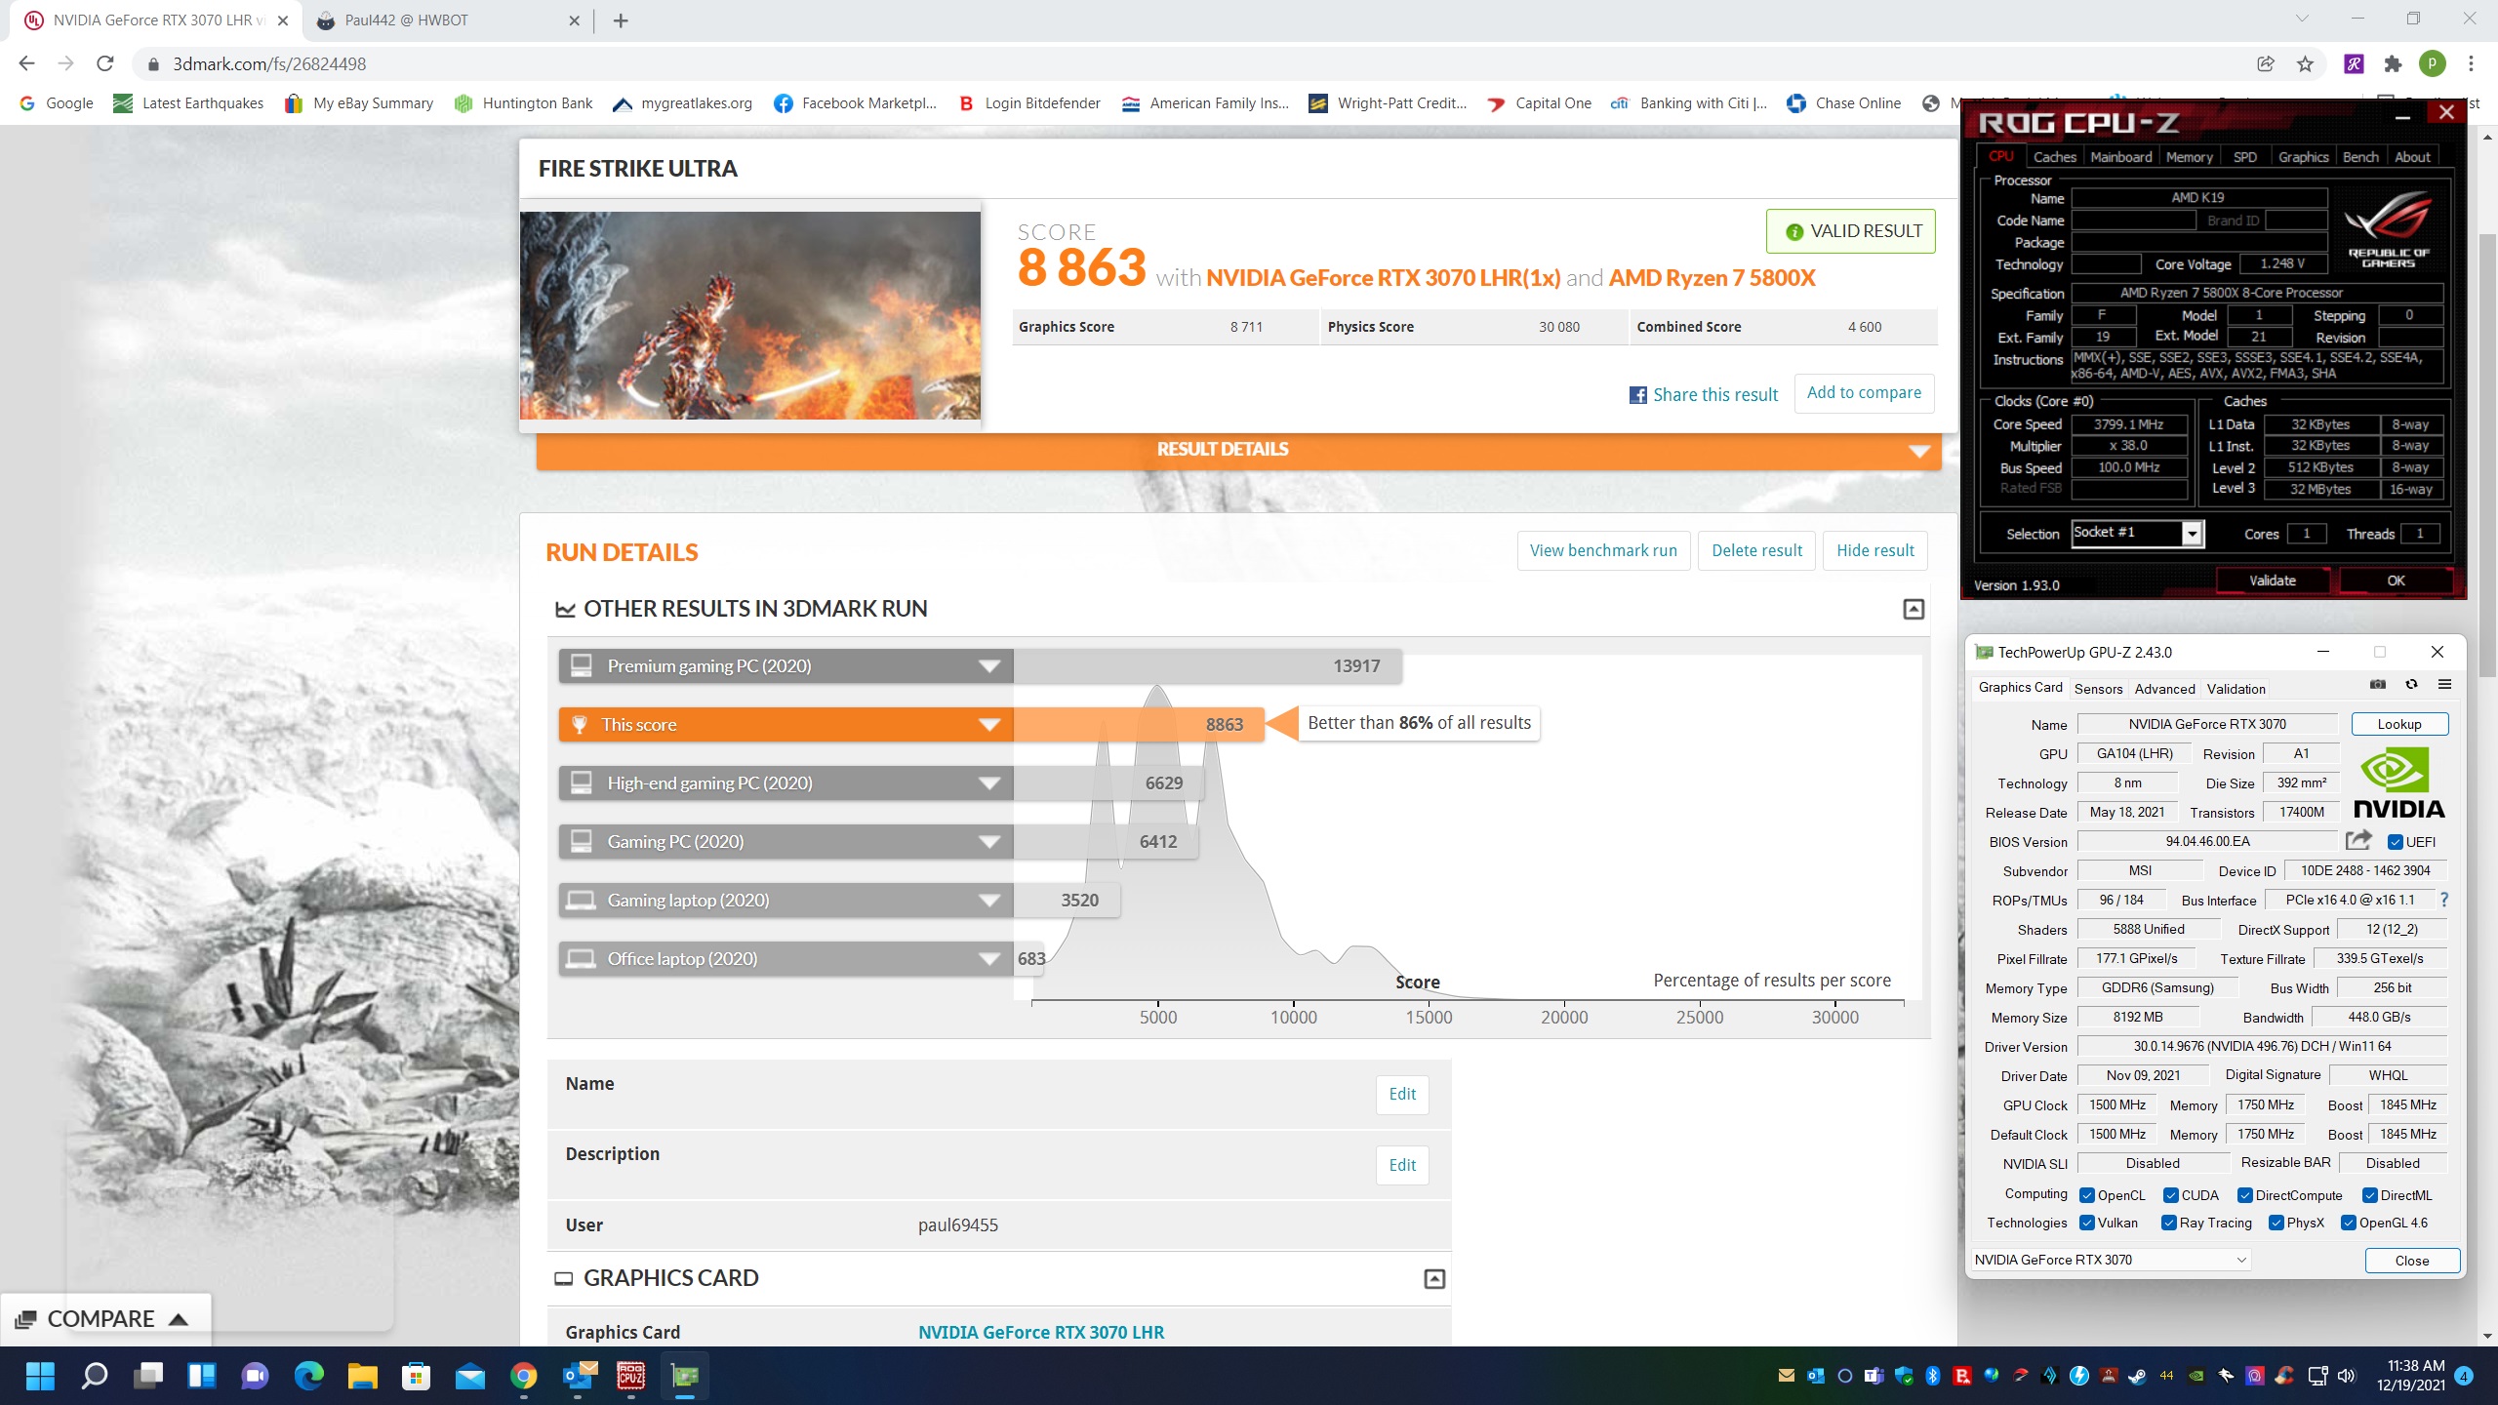Viewport: 2498px width, 1405px height.
Task: Open File Explorer from the taskbar
Action: [x=363, y=1377]
